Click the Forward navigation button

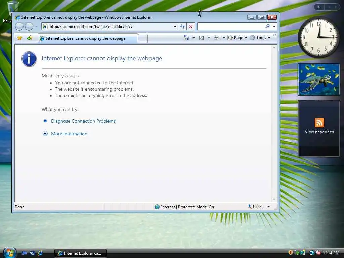point(29,26)
